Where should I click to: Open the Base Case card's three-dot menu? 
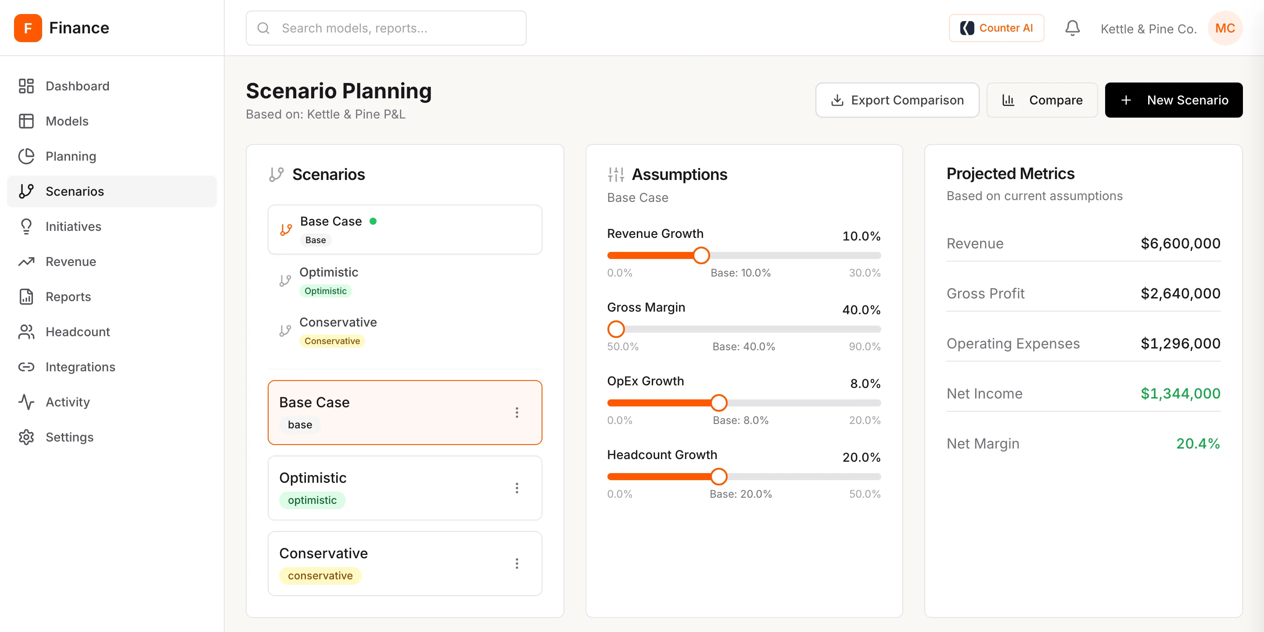[x=517, y=413]
